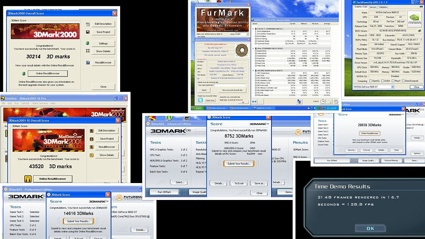Open Help menu in 3DMark2001 SE Pro

click(53, 103)
